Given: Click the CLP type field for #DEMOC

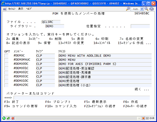Looking at the screenshot, I should 45,56.
